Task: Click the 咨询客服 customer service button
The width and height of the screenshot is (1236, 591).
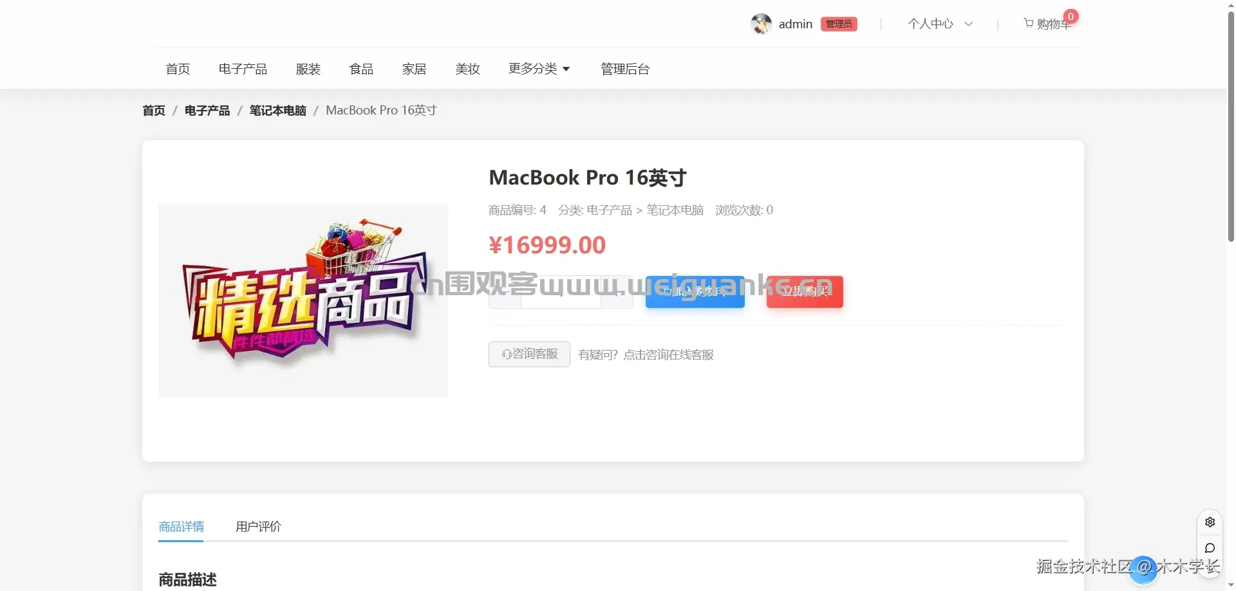Action: (x=529, y=354)
